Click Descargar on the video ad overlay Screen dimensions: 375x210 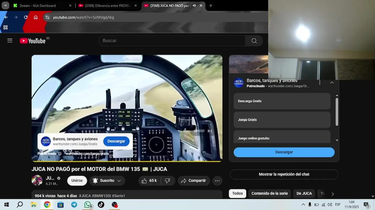pos(116,141)
